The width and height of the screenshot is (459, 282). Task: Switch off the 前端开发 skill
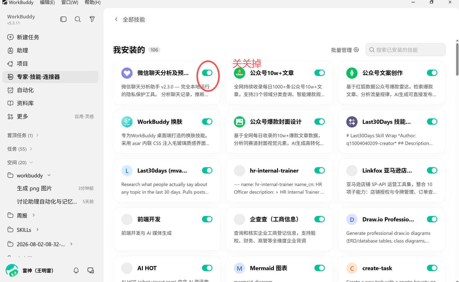point(207,219)
